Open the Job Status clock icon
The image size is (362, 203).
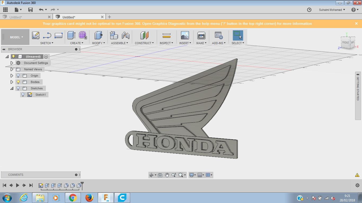click(309, 10)
